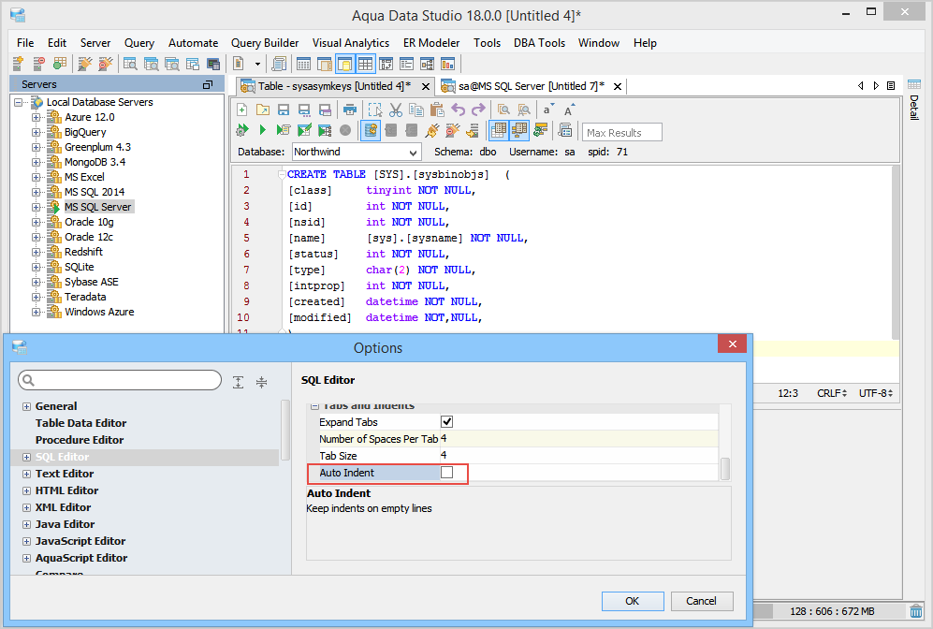Click the highlighted auto-commit database icon
The width and height of the screenshot is (933, 629).
click(x=370, y=130)
